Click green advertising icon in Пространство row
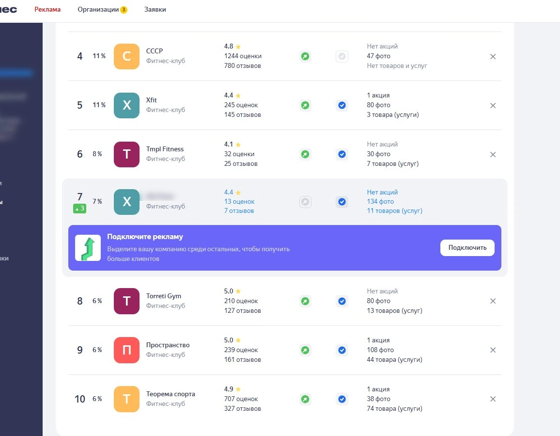The width and height of the screenshot is (560, 436). [305, 350]
